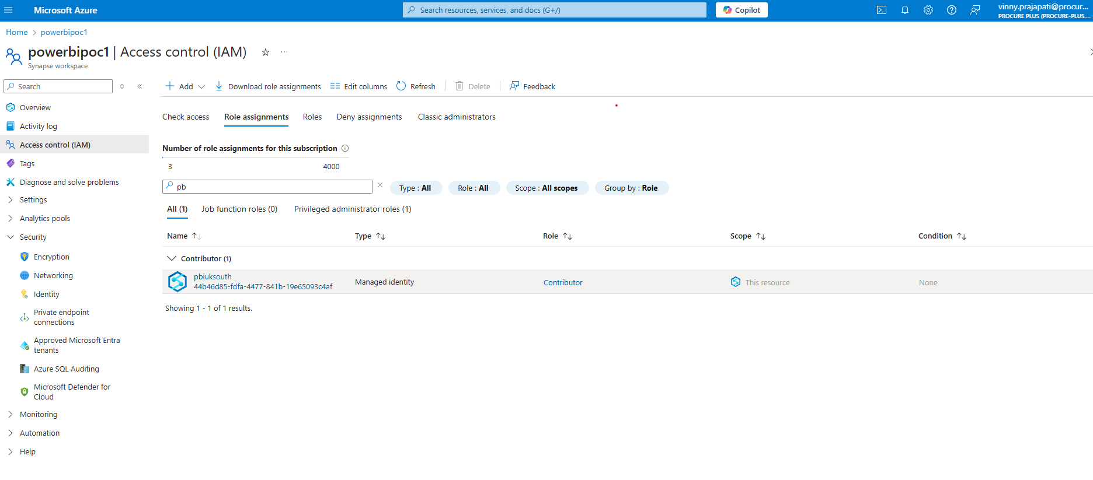Download role assignments
This screenshot has width=1093, height=480.
[x=268, y=86]
